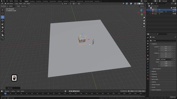Select Plane in the outliner
This screenshot has height=99, width=177.
pyautogui.click(x=155, y=14)
